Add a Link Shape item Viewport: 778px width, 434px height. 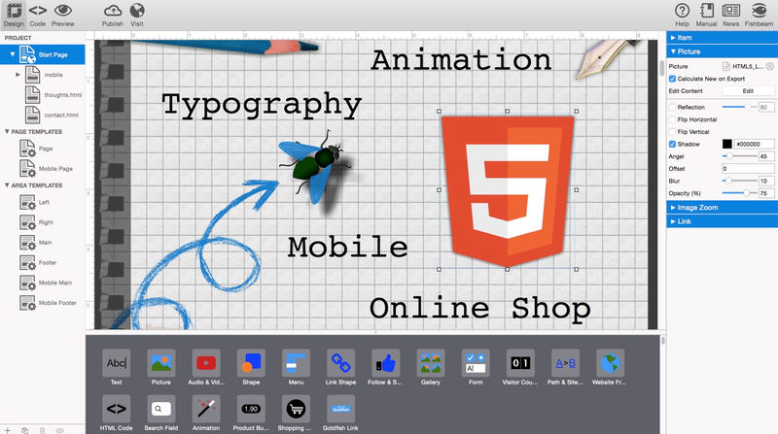(x=341, y=368)
